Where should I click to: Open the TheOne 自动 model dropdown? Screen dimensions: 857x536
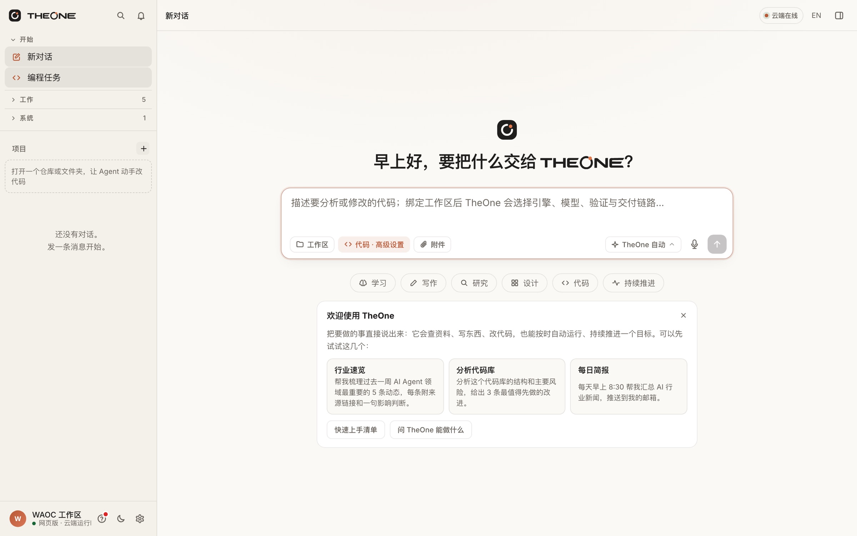tap(643, 244)
